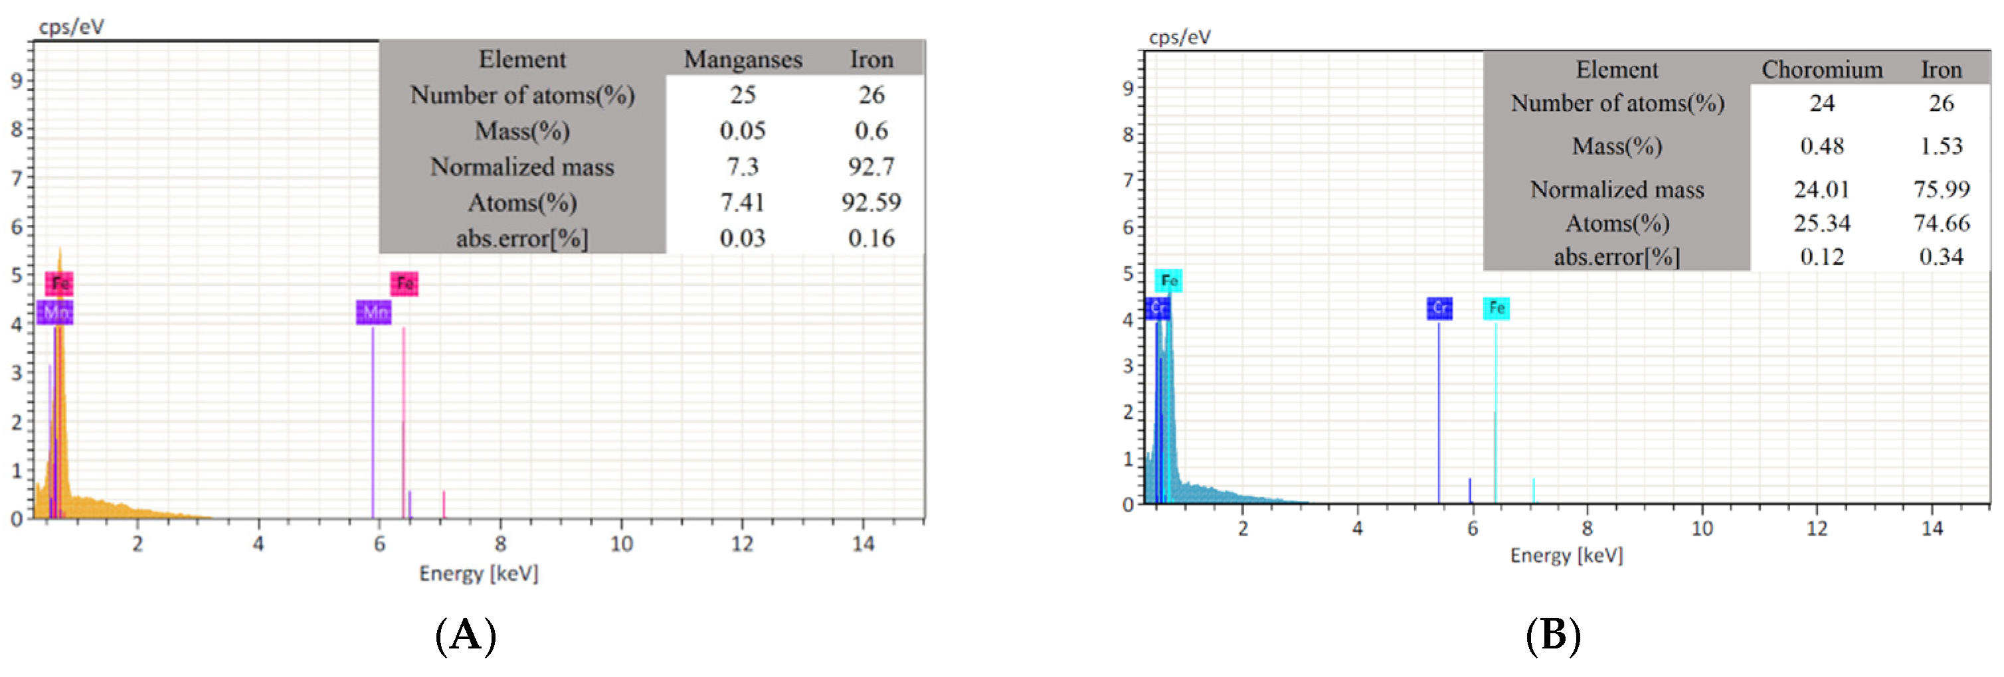Select 'abs.error[%]' row label in chart A

[x=522, y=239]
